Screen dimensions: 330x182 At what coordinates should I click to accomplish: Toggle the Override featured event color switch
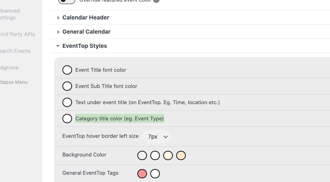click(67, 2)
